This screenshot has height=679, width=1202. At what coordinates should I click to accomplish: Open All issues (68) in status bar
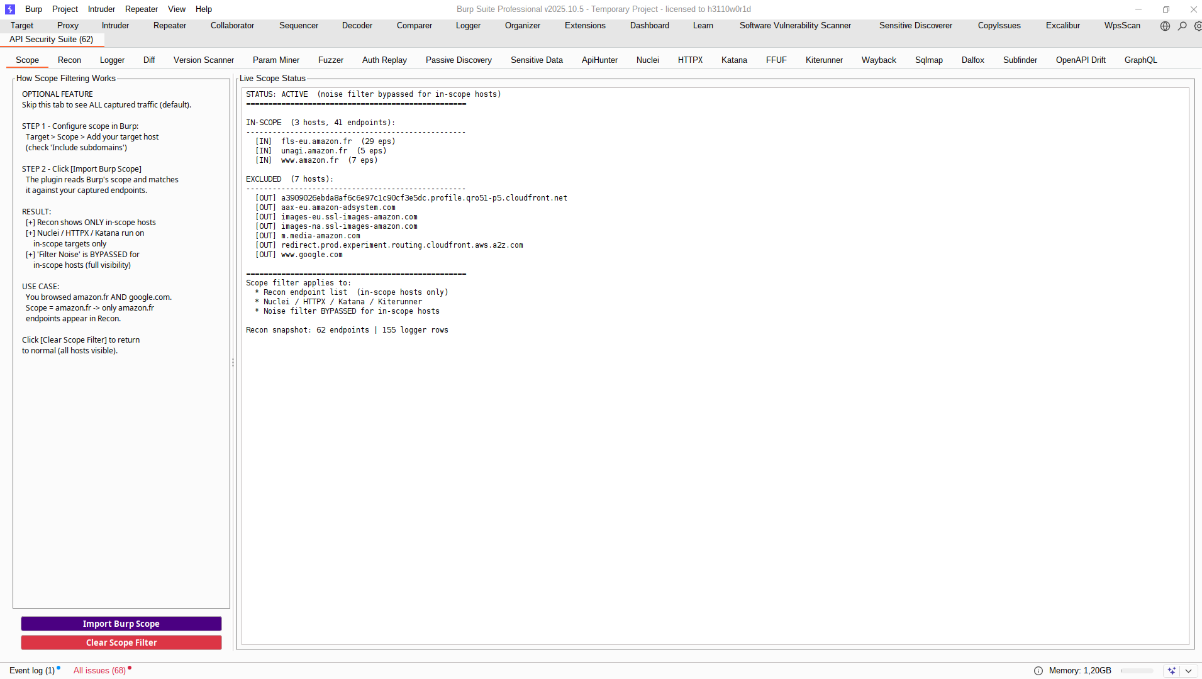[x=99, y=671]
